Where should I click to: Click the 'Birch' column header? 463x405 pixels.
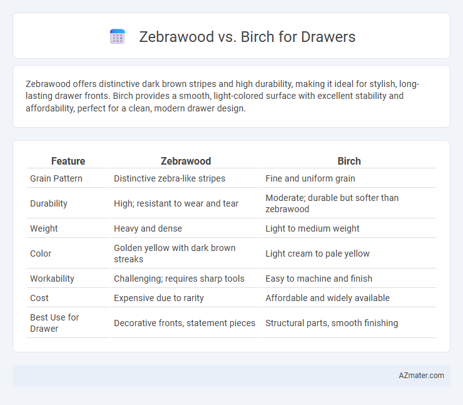point(349,161)
